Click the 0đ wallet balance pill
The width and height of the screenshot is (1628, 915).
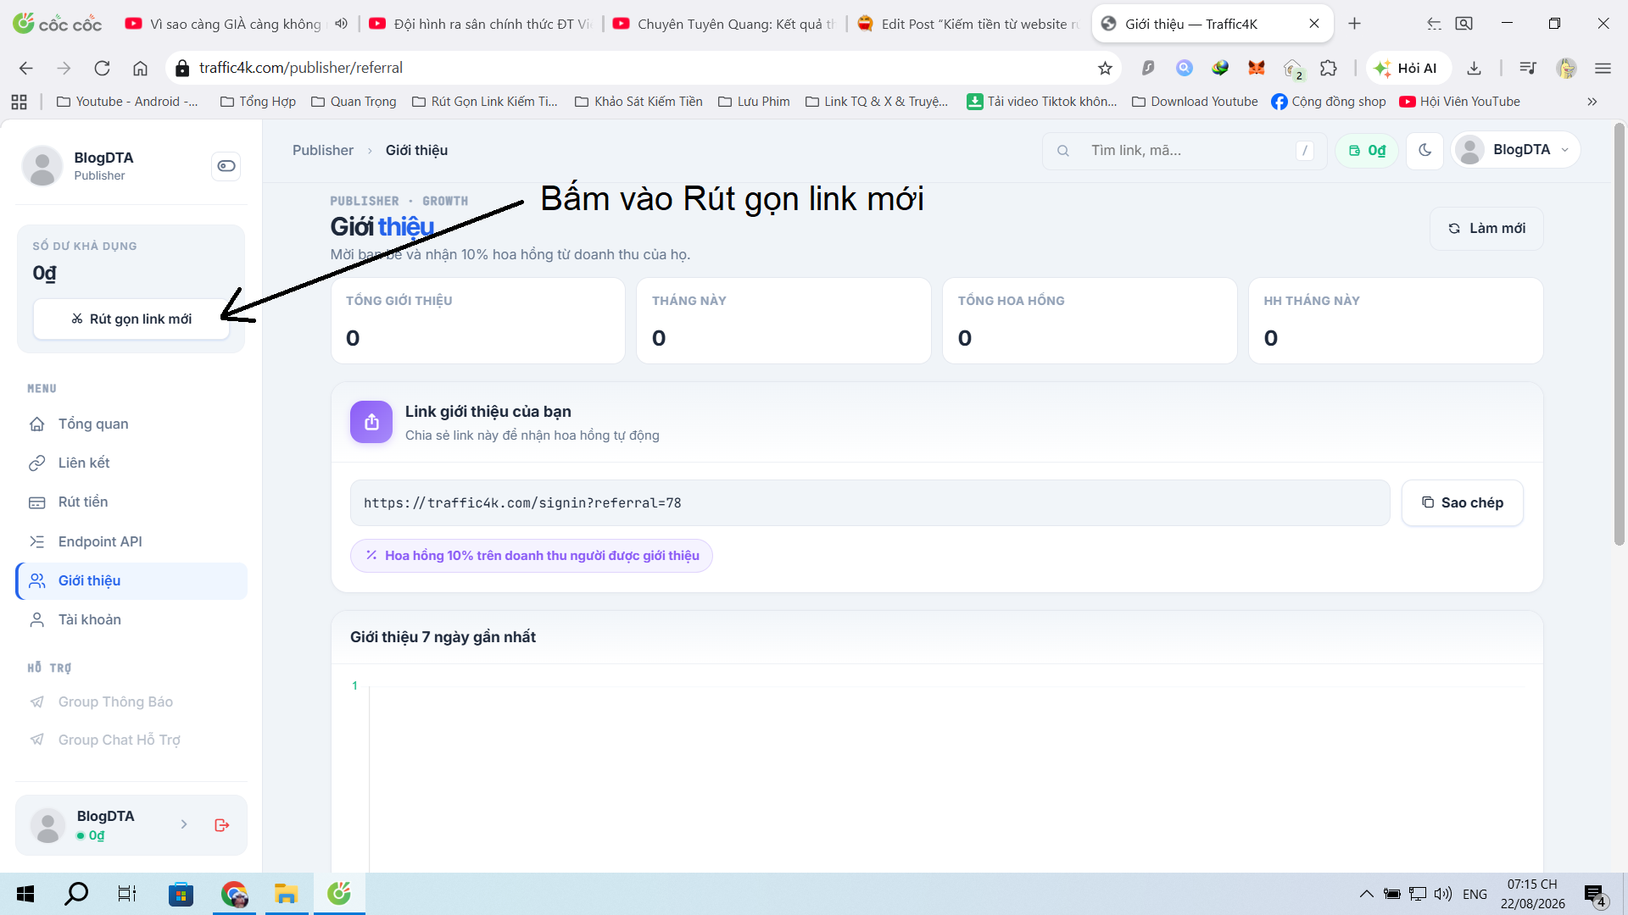(1367, 151)
